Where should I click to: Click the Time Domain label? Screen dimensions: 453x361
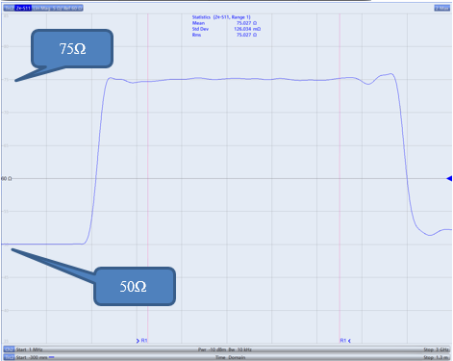(230, 357)
